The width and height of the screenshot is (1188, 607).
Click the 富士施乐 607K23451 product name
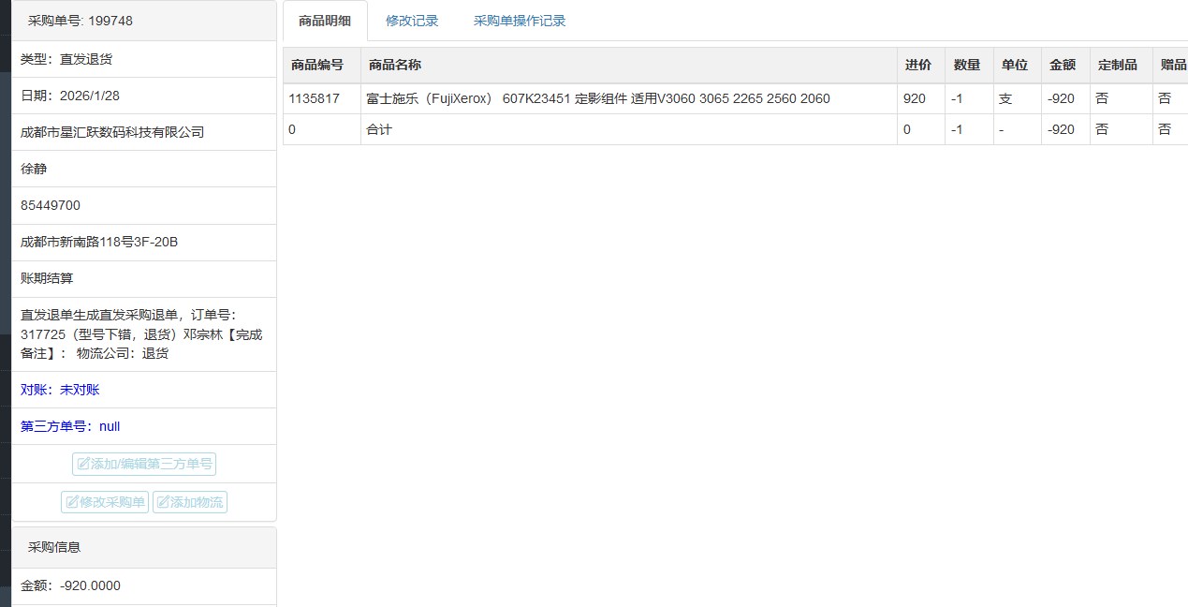pyautogui.click(x=597, y=98)
